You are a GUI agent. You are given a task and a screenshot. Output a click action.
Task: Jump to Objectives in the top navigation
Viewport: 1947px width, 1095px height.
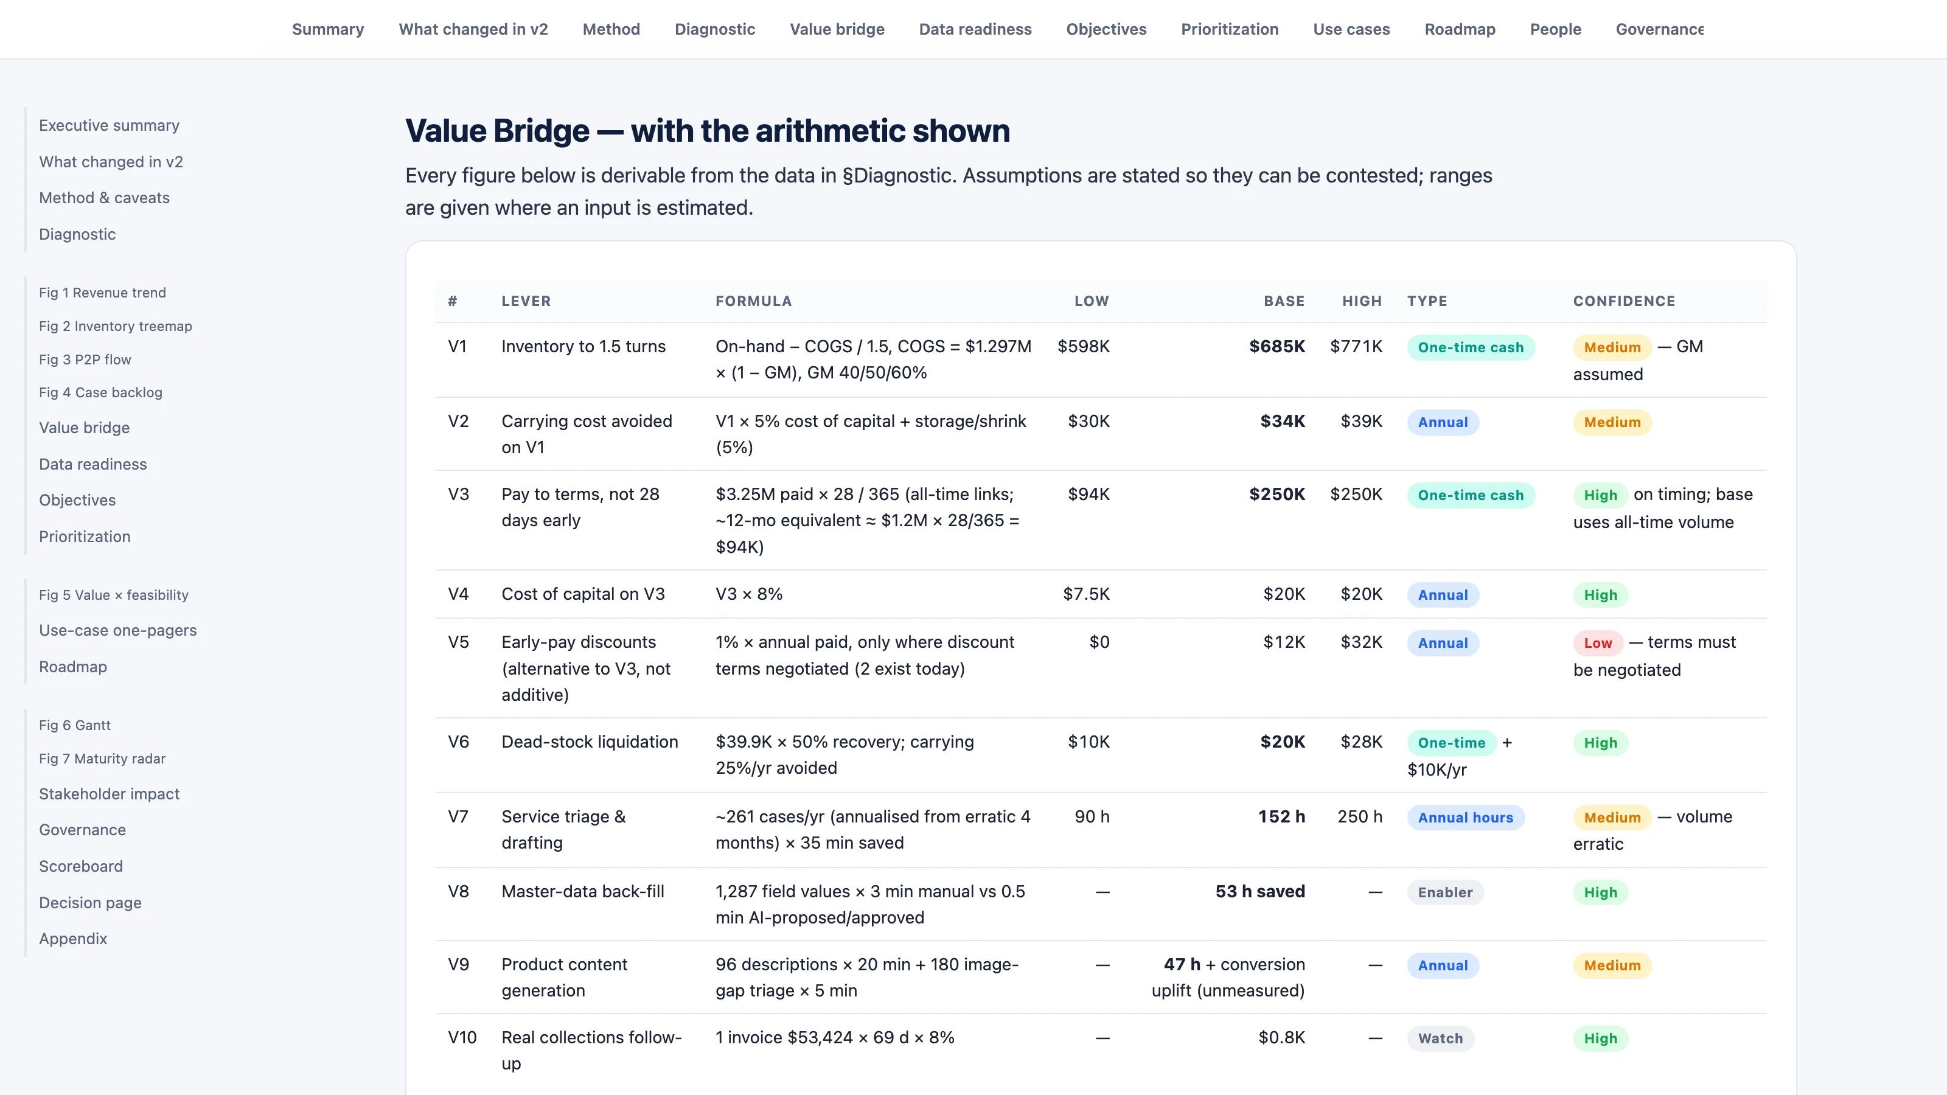click(1106, 29)
